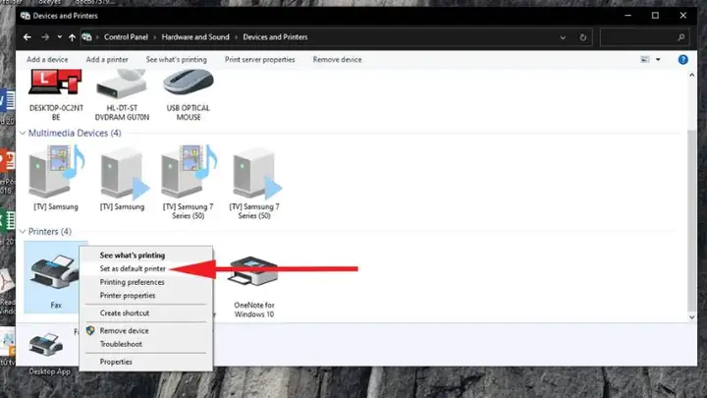Choose Remove device in context menu
Screen dimensions: 707x398
124,331
